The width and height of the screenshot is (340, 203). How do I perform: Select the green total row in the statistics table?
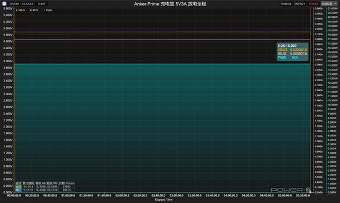coord(45,187)
